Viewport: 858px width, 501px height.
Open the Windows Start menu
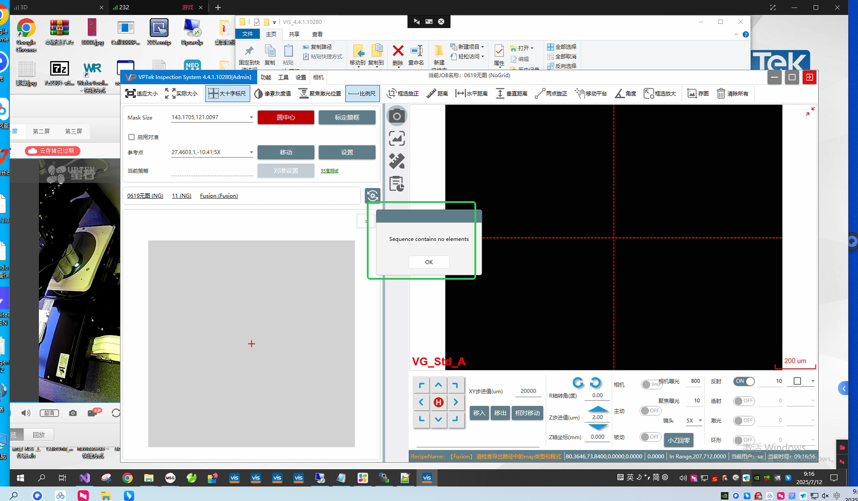click(20, 478)
